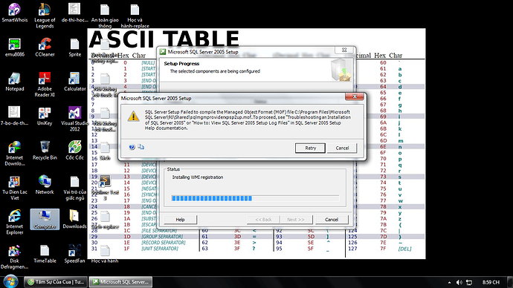Image resolution: width=513 pixels, height=288 pixels.
Task: Select Recycle Bin desktop icon
Action: [45, 151]
